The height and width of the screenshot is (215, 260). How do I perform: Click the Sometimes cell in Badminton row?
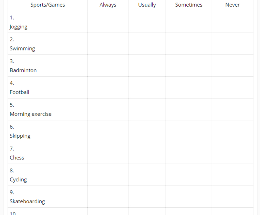coord(189,65)
